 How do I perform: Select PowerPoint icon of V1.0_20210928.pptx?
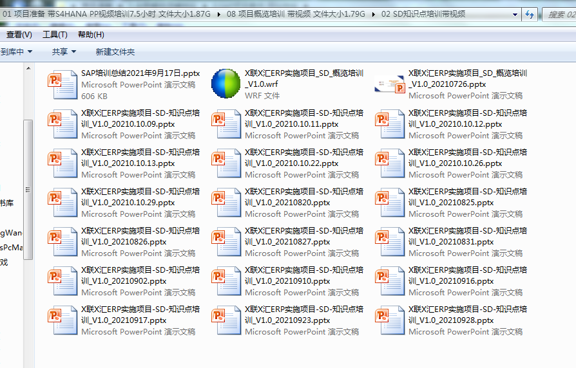(x=390, y=320)
